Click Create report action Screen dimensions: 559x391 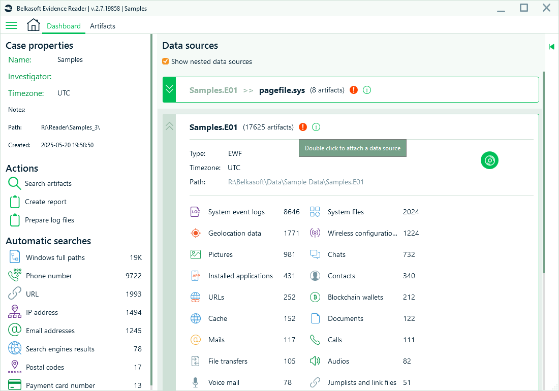tap(46, 202)
